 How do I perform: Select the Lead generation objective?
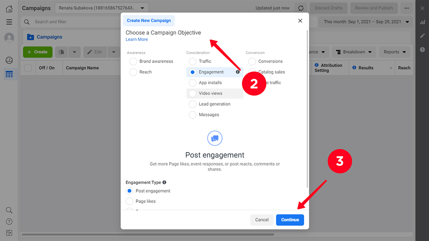pos(193,104)
